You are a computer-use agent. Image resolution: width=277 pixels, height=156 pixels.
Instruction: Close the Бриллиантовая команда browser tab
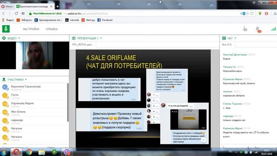[52, 6]
